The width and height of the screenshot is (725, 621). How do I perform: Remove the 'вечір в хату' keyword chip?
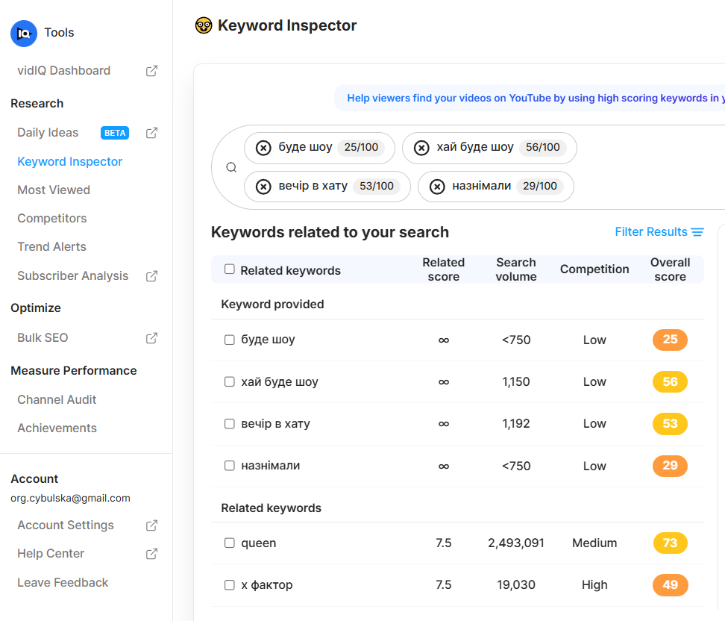pos(263,187)
